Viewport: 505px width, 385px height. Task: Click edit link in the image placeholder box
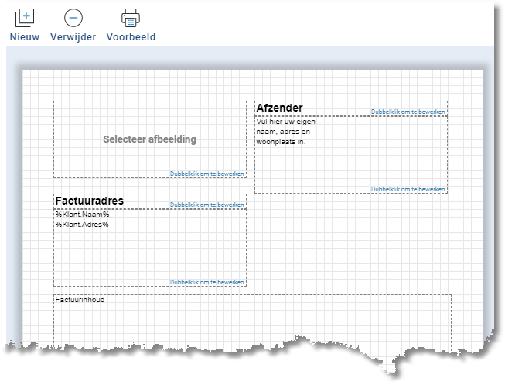click(x=206, y=174)
